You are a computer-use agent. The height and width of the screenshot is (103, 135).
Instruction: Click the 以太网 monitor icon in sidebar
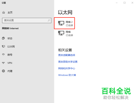(4, 46)
